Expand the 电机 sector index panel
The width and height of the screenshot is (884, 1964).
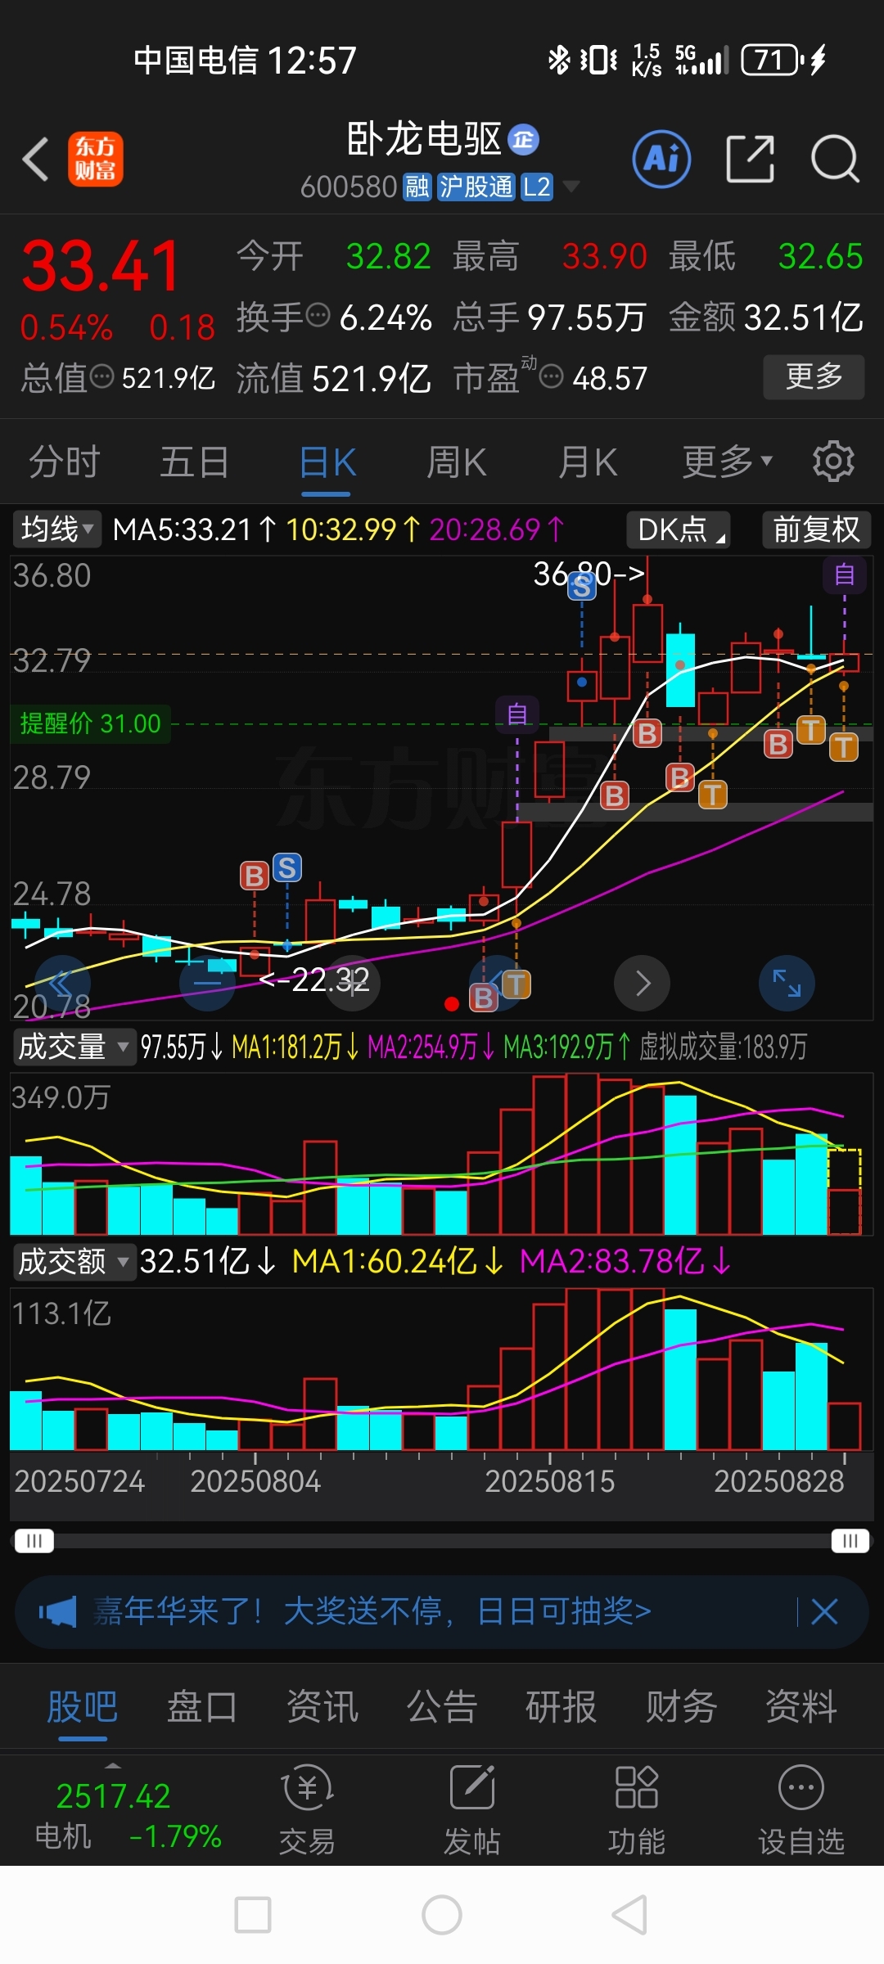[113, 1766]
